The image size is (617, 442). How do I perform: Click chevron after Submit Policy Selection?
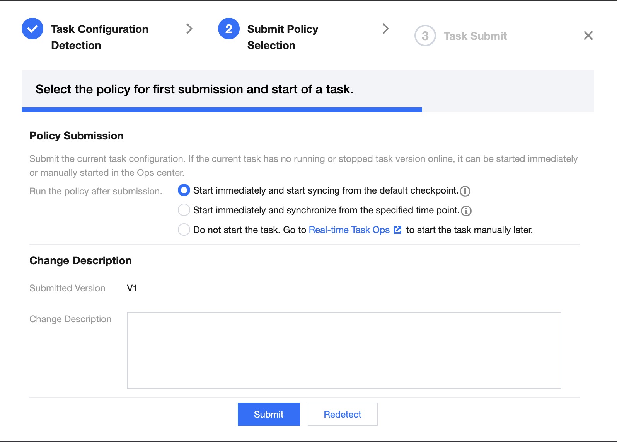coord(385,29)
